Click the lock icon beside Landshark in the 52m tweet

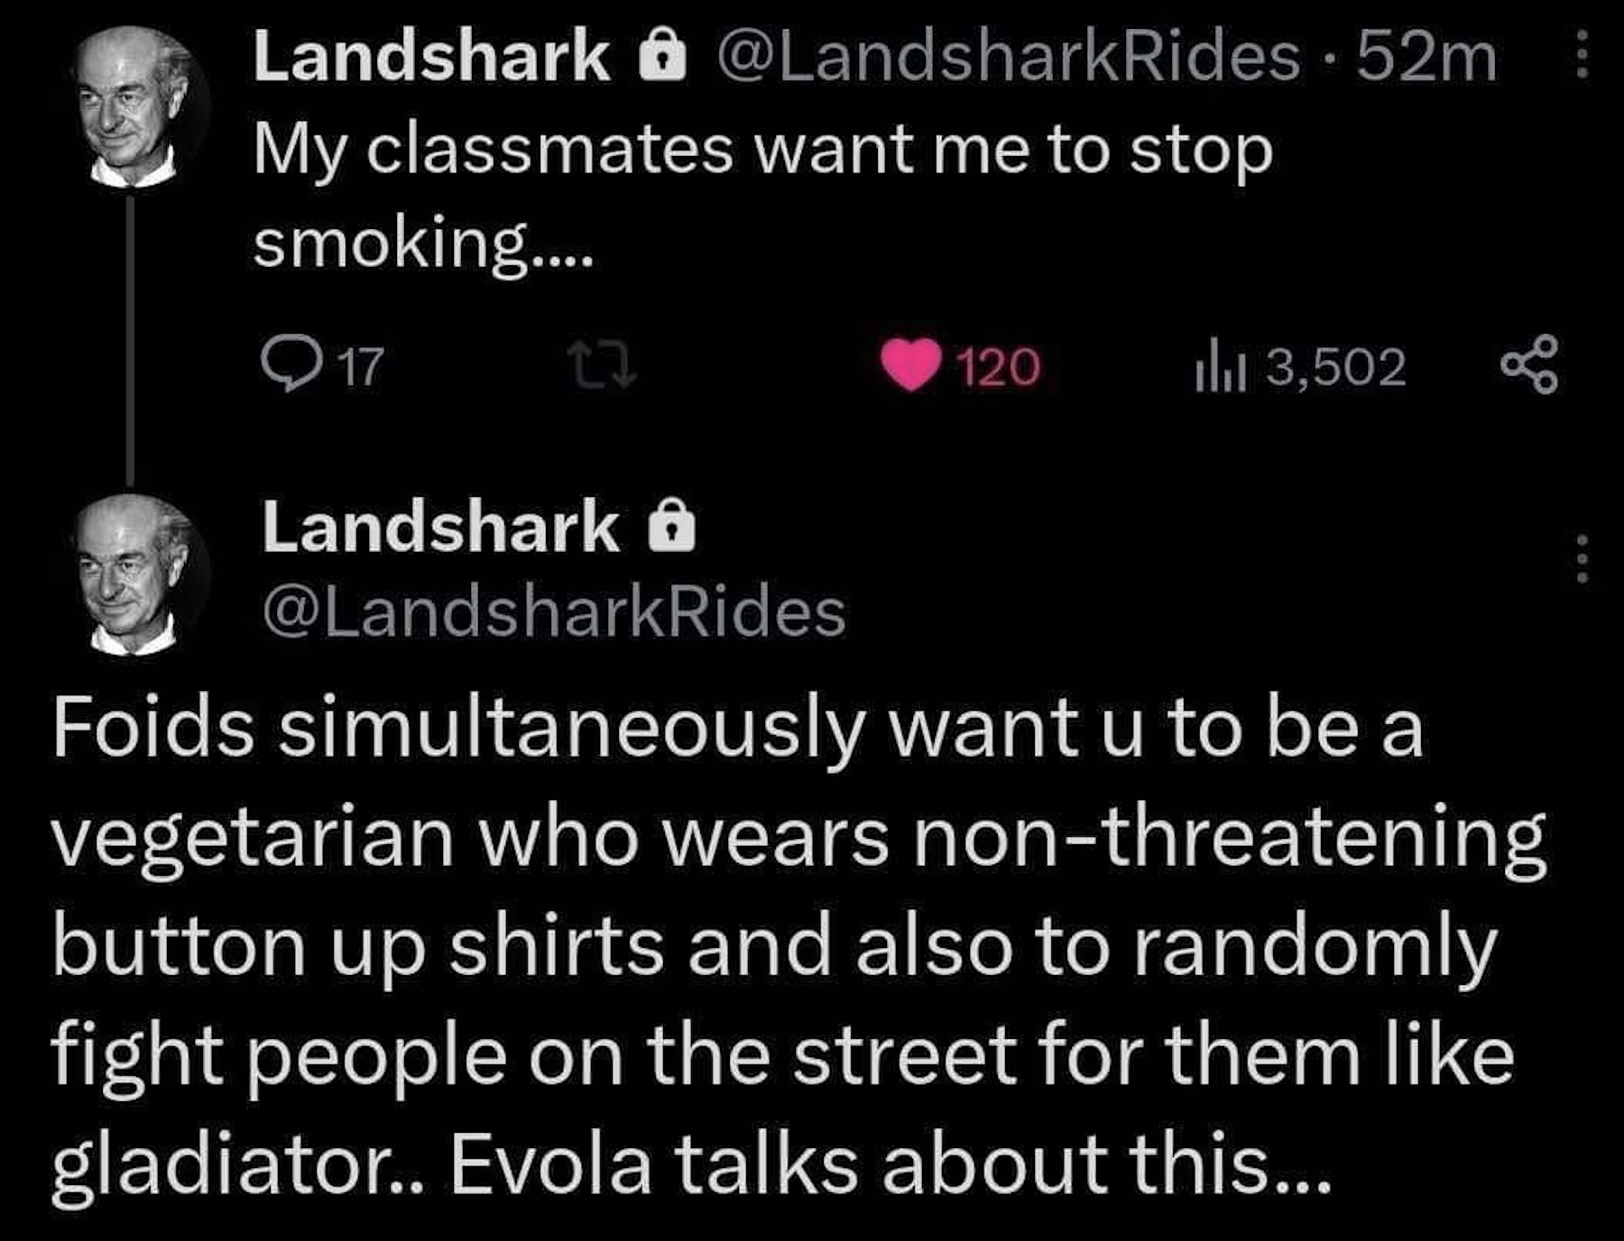tap(661, 59)
